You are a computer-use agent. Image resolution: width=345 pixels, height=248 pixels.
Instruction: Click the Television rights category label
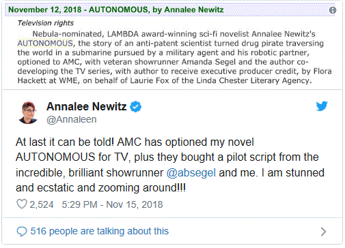click(46, 23)
